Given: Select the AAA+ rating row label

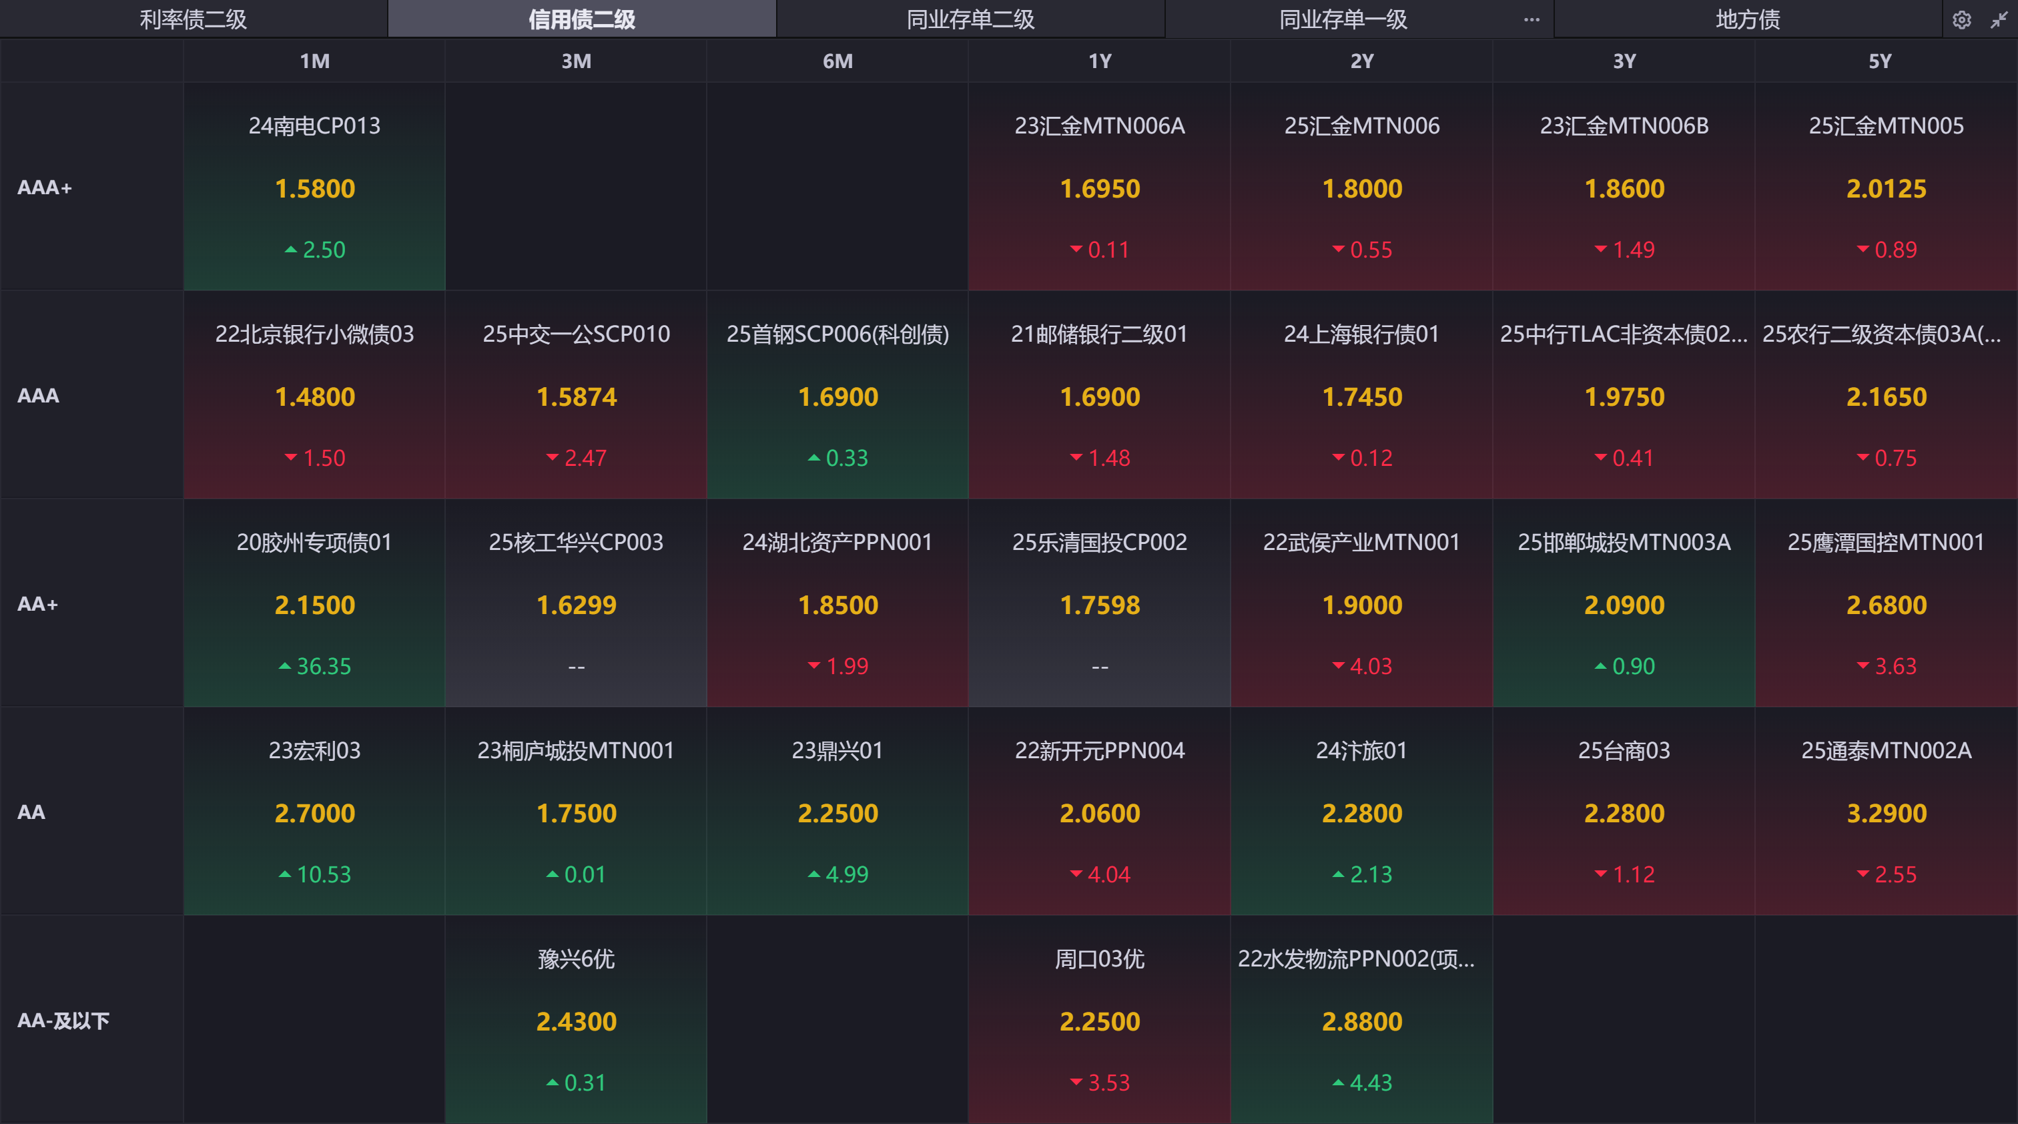Looking at the screenshot, I should [45, 187].
